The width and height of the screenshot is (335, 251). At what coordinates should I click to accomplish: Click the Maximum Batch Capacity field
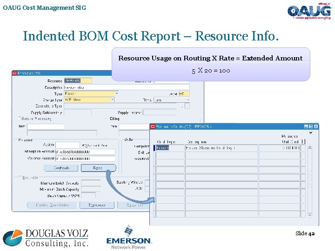(91, 189)
